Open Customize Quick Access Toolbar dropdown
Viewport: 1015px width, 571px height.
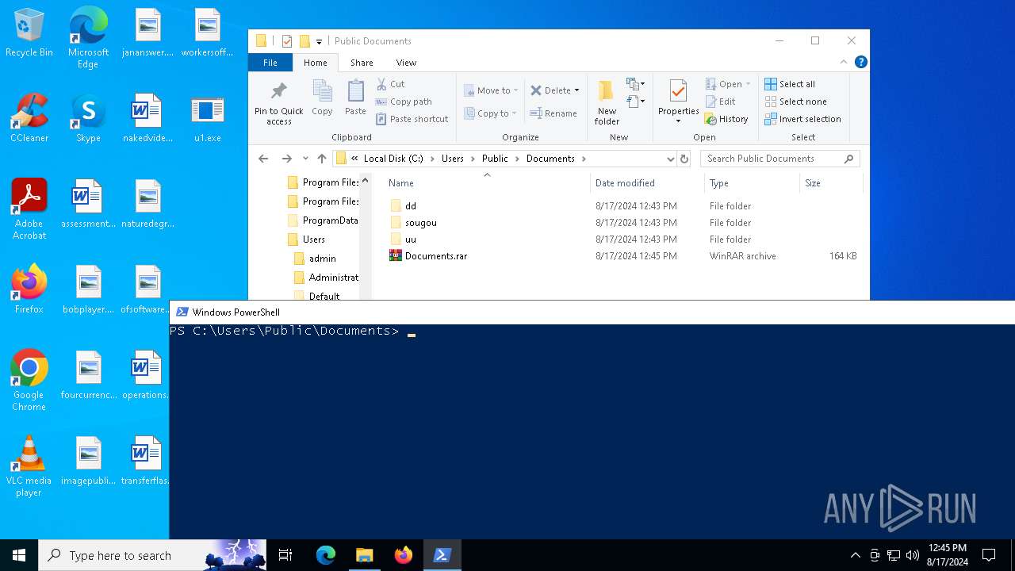coord(319,41)
